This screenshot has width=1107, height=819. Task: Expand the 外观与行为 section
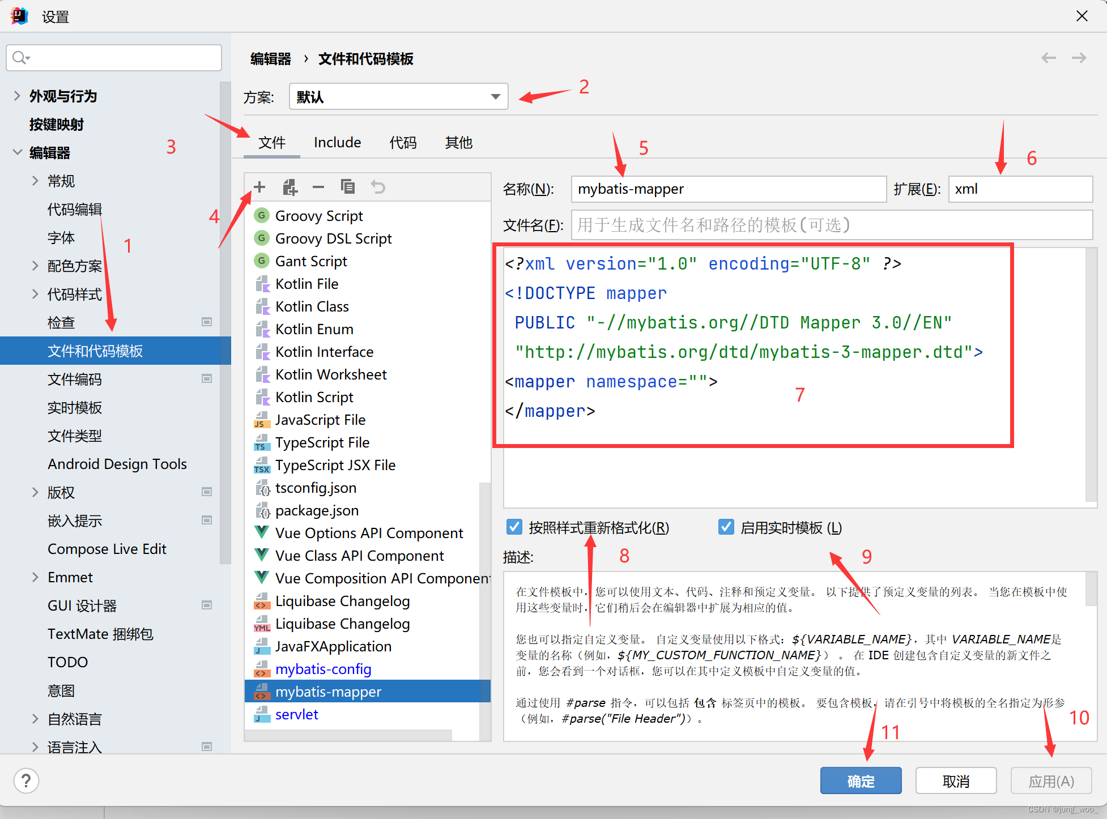17,96
